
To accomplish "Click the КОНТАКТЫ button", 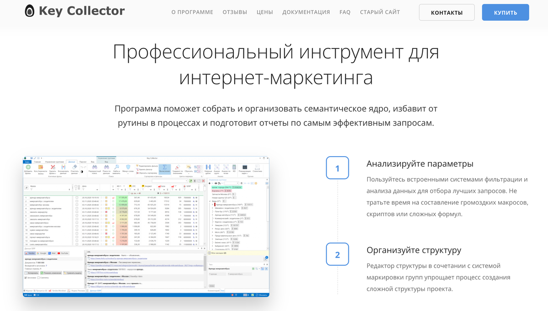I will [447, 12].
